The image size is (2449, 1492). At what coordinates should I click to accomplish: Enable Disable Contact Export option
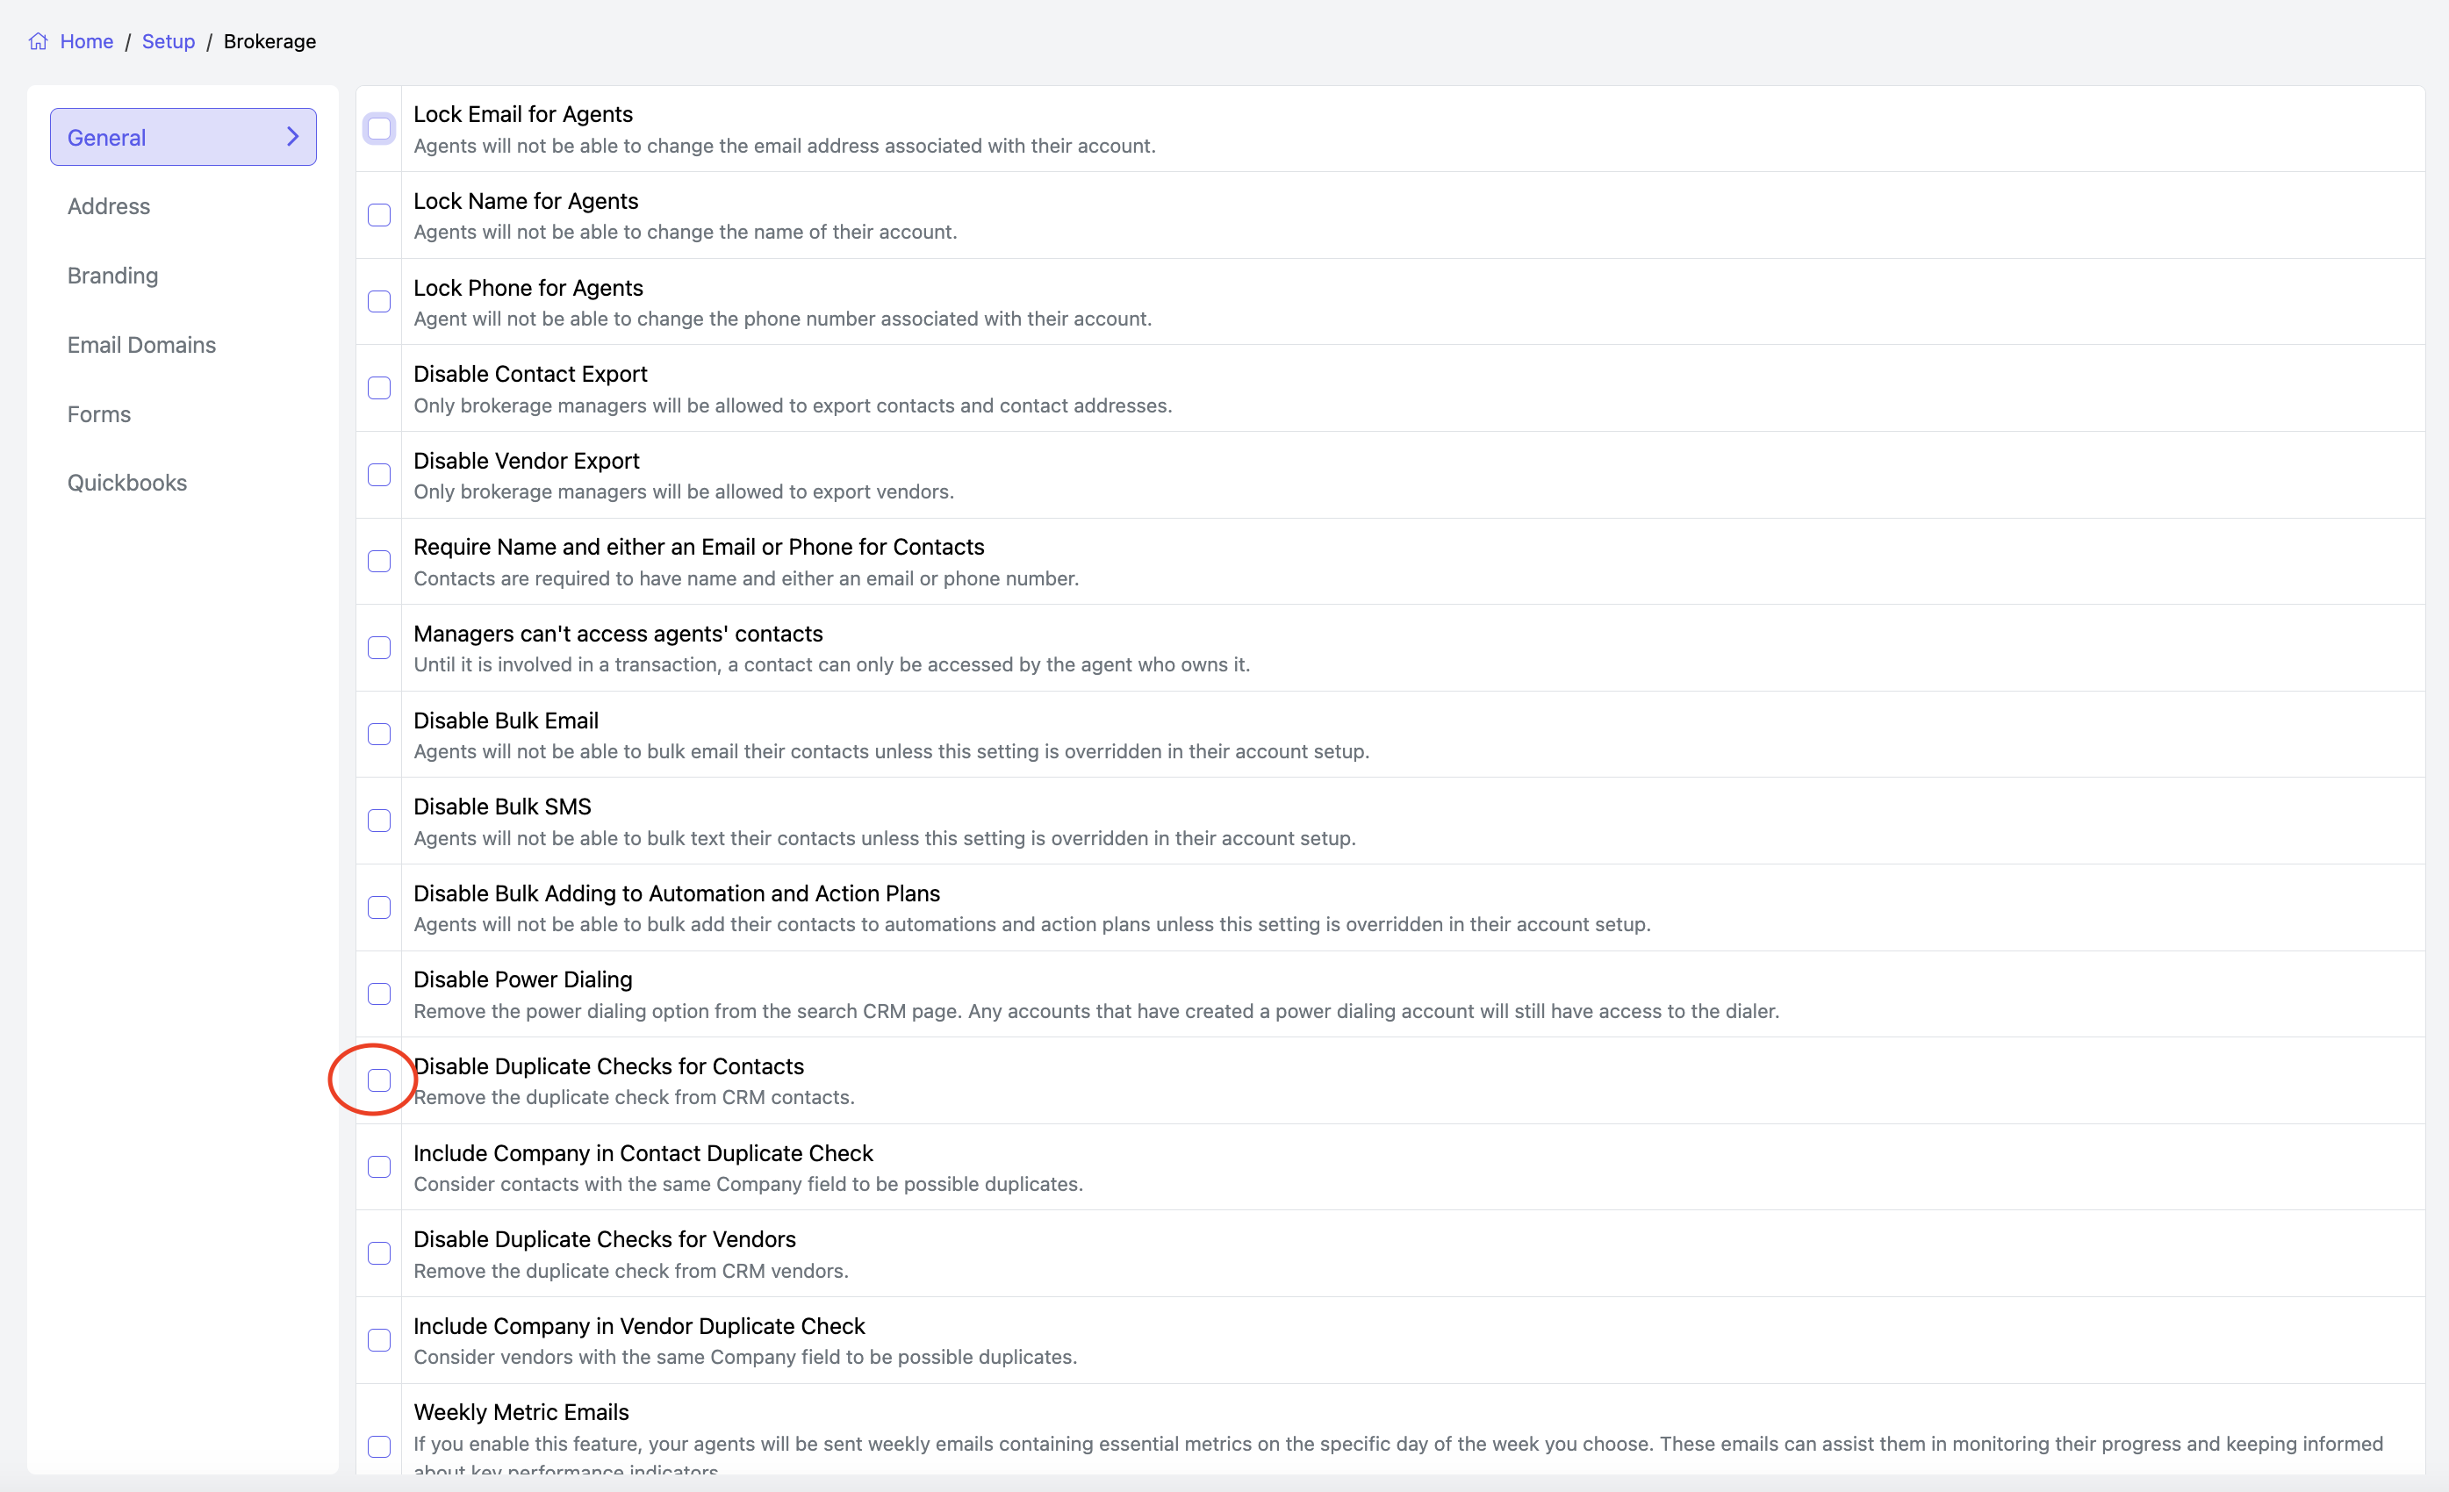pyautogui.click(x=378, y=389)
